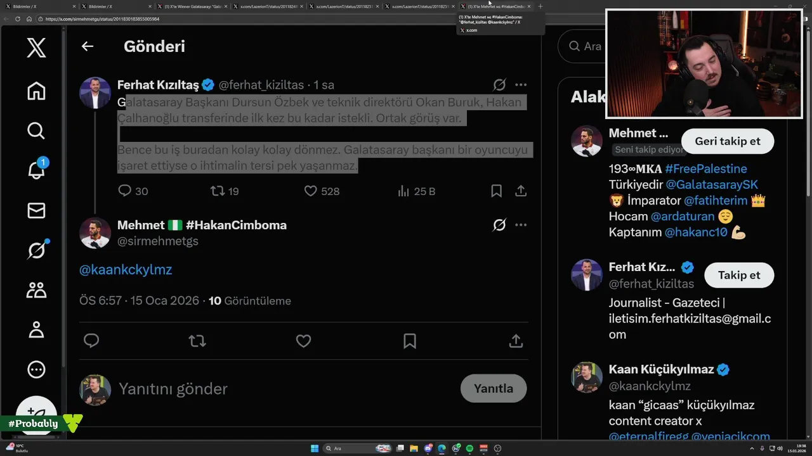
Task: Open @ardaturan mention in Mehmet's bio
Action: 683,216
